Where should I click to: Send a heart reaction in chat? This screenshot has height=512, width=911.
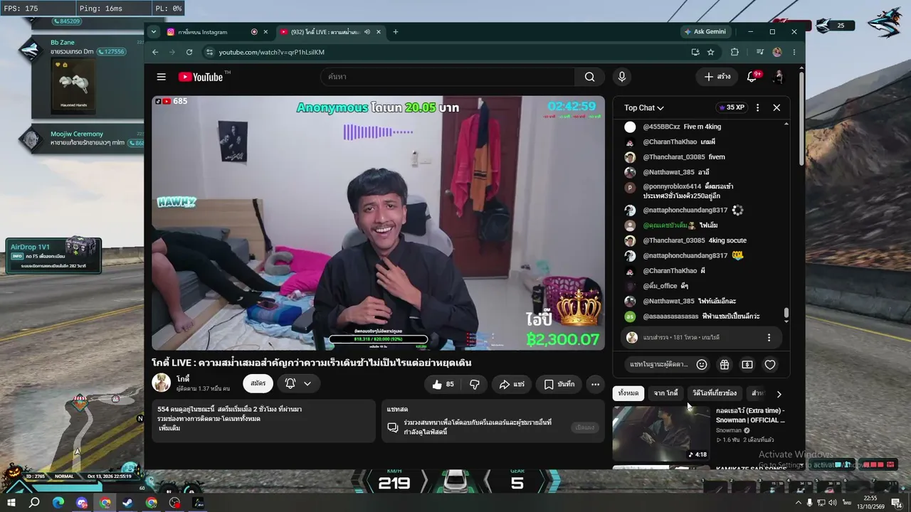click(770, 365)
